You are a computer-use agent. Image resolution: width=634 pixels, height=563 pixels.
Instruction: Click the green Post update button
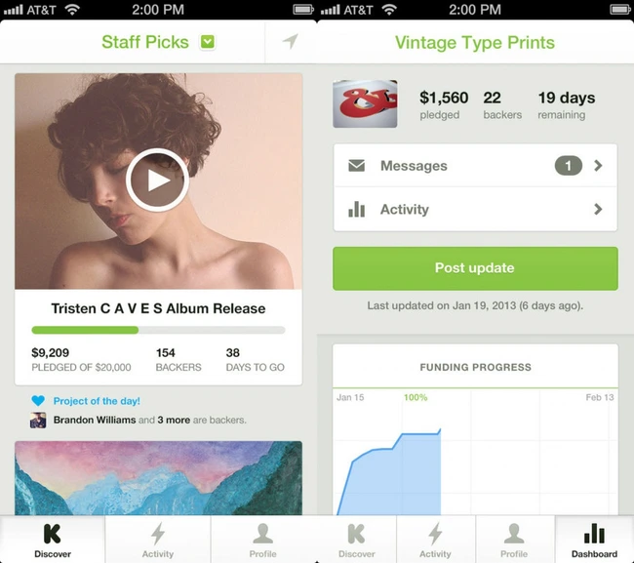tap(475, 268)
